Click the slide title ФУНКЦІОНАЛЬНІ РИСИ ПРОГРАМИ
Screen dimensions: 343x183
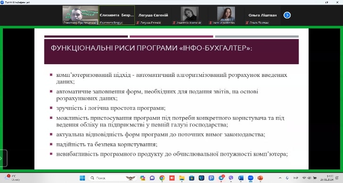pos(151,48)
